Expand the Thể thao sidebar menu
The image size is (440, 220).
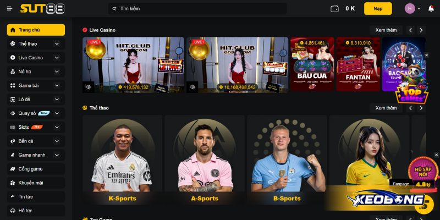tap(57, 44)
